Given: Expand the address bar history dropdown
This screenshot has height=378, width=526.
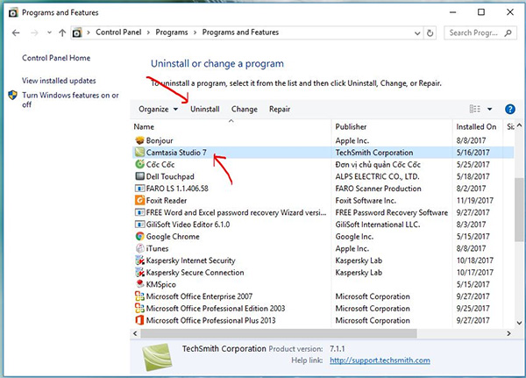Looking at the screenshot, I should (x=416, y=32).
